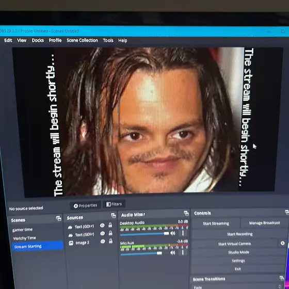Open the Virtual Camera gear settings icon

(283, 243)
